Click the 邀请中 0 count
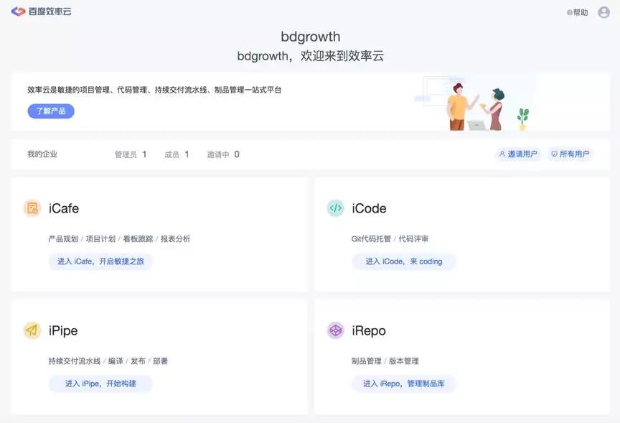Screen dimensions: 620x423 click(x=223, y=154)
